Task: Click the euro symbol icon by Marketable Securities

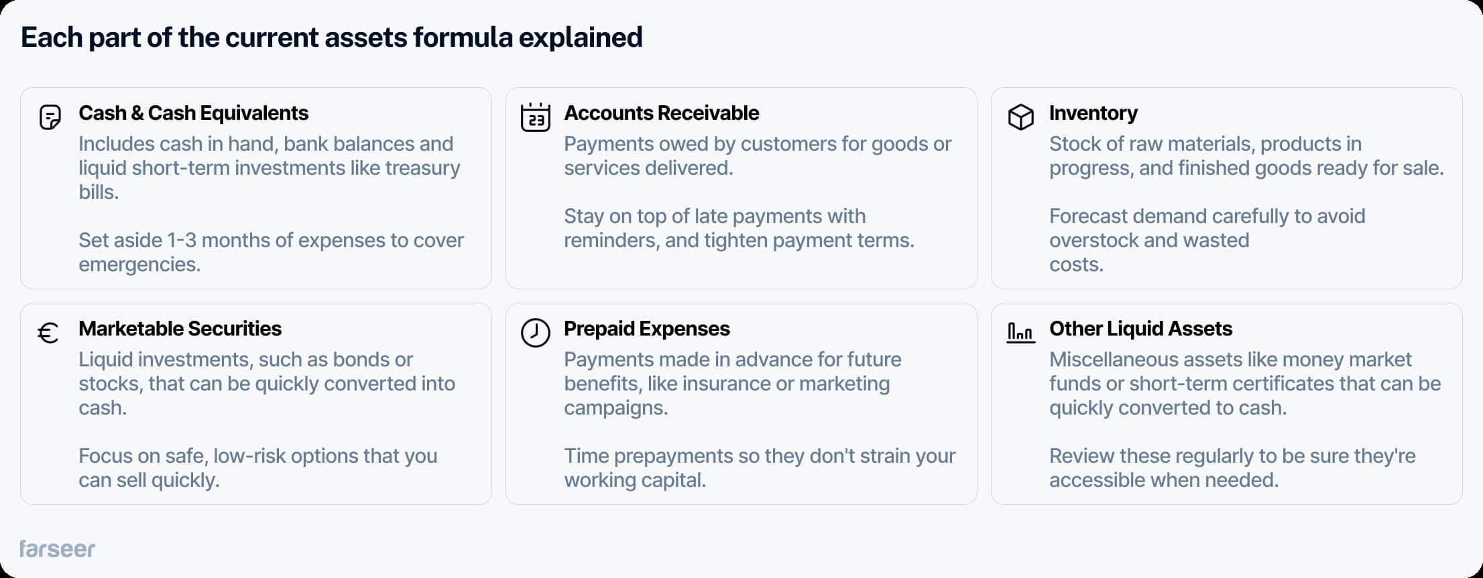Action: tap(49, 333)
